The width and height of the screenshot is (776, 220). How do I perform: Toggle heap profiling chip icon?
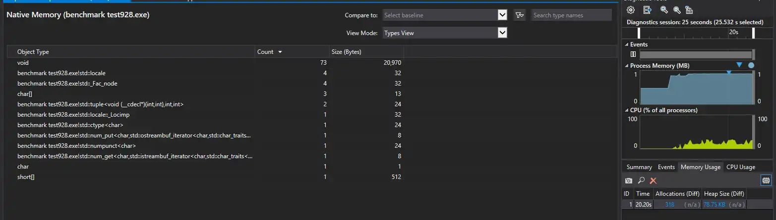tap(766, 181)
